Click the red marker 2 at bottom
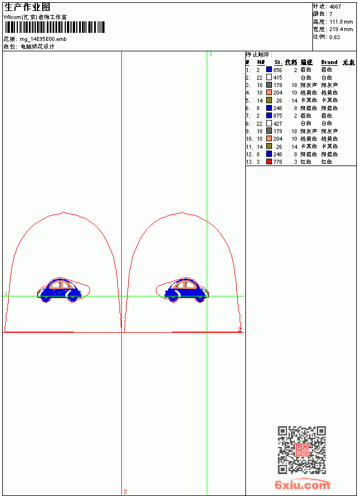Screen dimensions: 358x496 (x=125, y=491)
